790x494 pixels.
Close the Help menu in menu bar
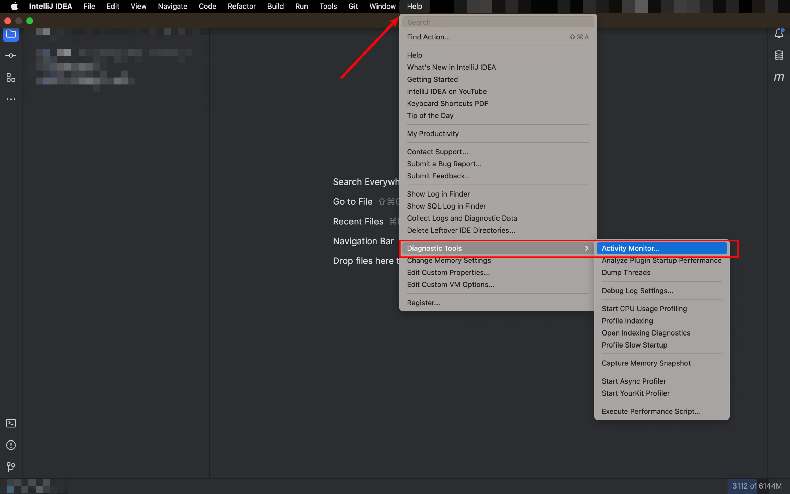pos(415,6)
